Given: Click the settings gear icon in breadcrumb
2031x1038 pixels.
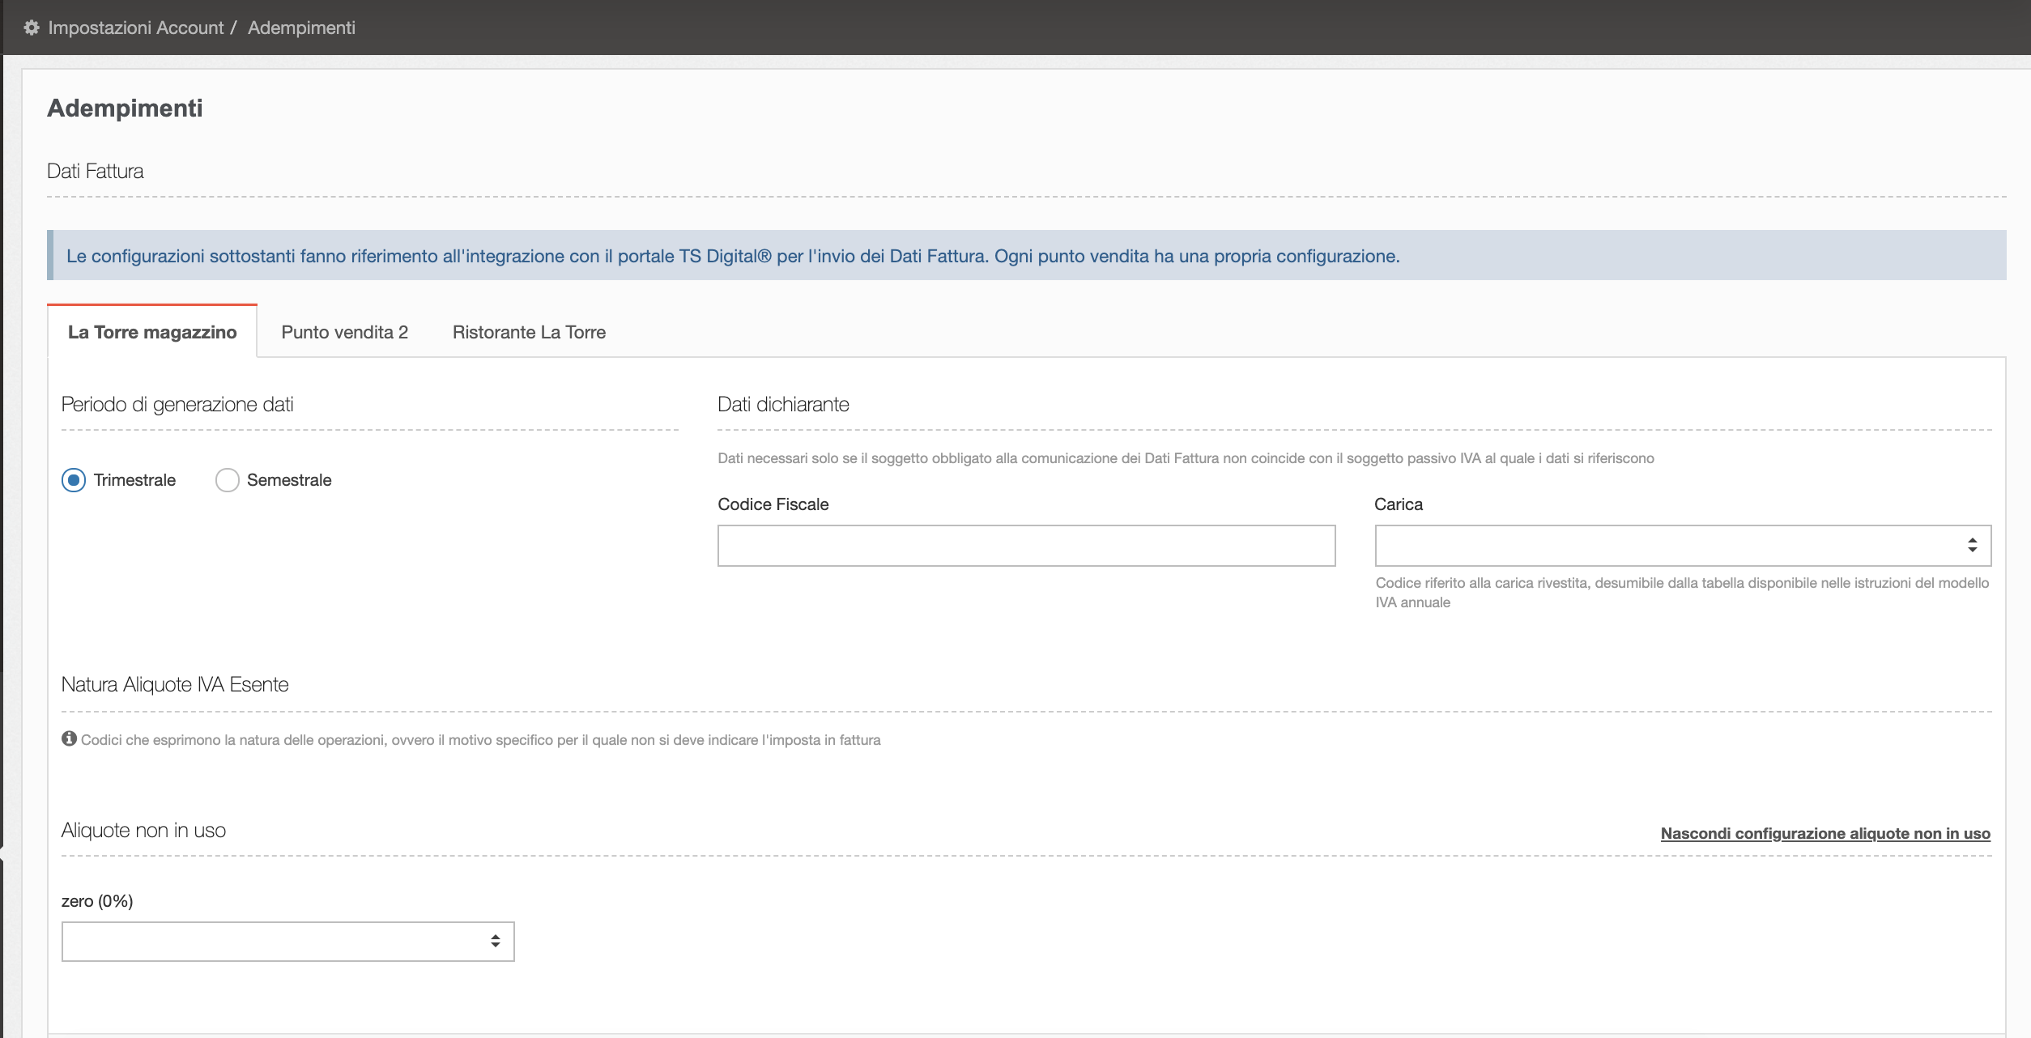Looking at the screenshot, I should tap(32, 28).
